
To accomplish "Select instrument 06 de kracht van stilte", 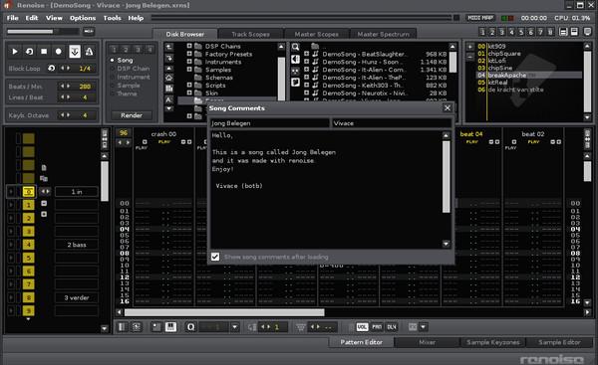I will point(528,90).
